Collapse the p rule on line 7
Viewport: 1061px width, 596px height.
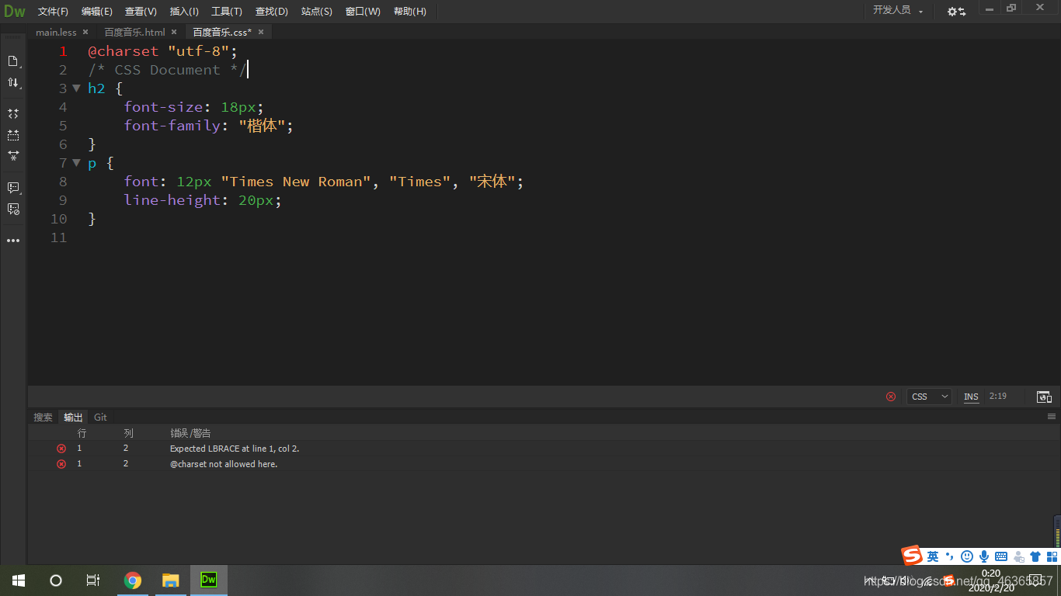coord(76,163)
